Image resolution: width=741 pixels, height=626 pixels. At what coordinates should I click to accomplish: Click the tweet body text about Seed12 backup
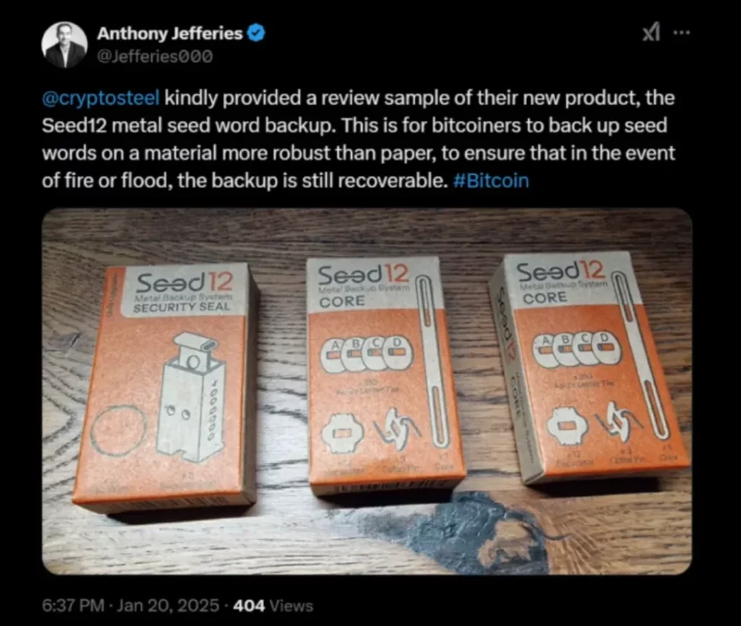click(358, 140)
